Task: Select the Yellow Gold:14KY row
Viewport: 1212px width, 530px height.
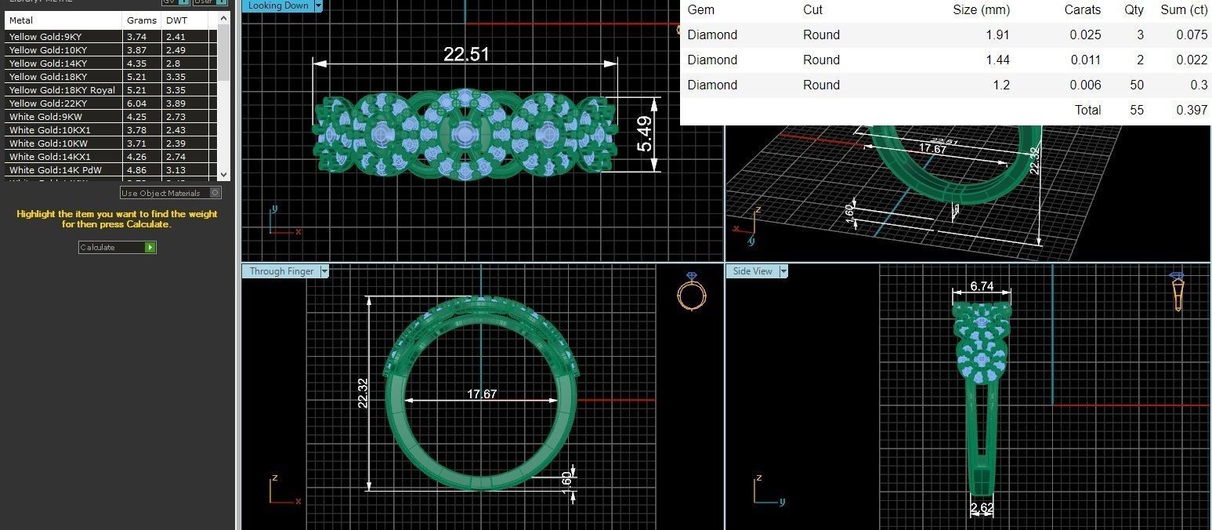Action: 110,63
